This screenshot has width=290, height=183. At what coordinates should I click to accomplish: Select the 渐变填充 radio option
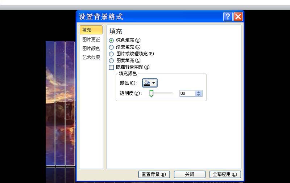111,47
